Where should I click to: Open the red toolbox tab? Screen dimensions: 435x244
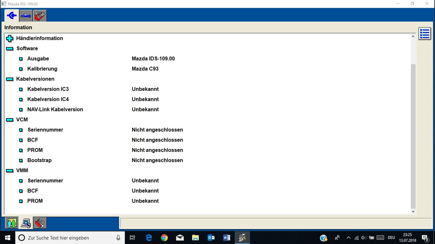40,16
